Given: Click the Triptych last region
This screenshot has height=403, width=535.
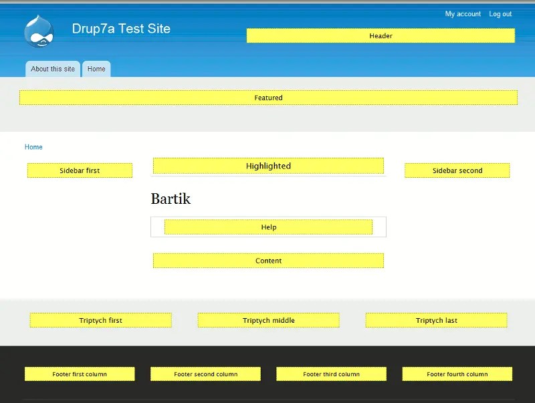Looking at the screenshot, I should coord(435,320).
